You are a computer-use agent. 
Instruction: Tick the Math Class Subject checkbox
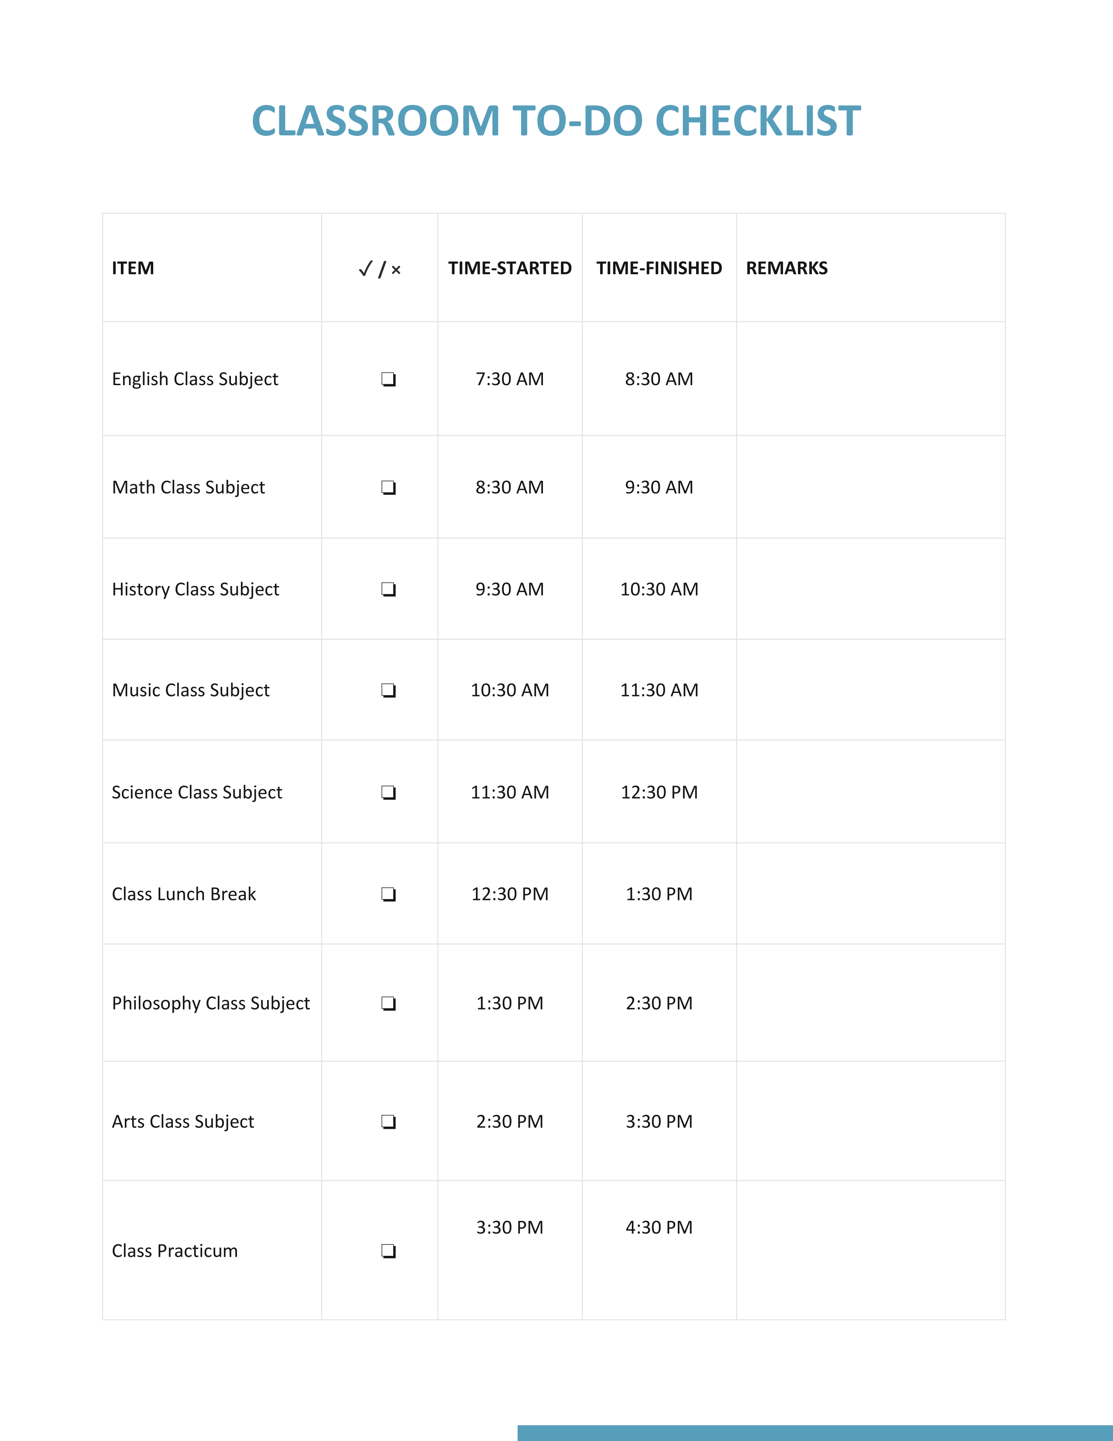tap(388, 488)
